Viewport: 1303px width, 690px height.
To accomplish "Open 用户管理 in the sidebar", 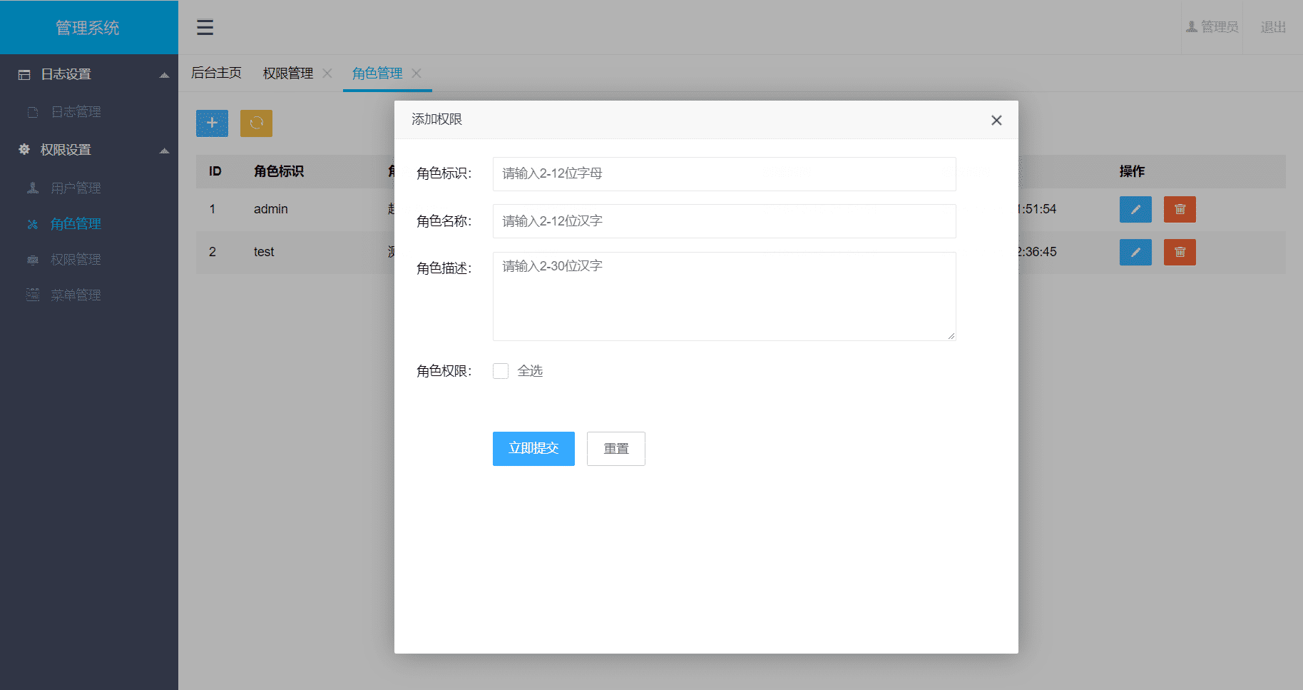I will coord(76,188).
